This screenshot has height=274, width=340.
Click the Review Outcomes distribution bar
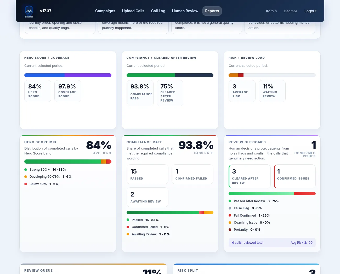pos(272,194)
